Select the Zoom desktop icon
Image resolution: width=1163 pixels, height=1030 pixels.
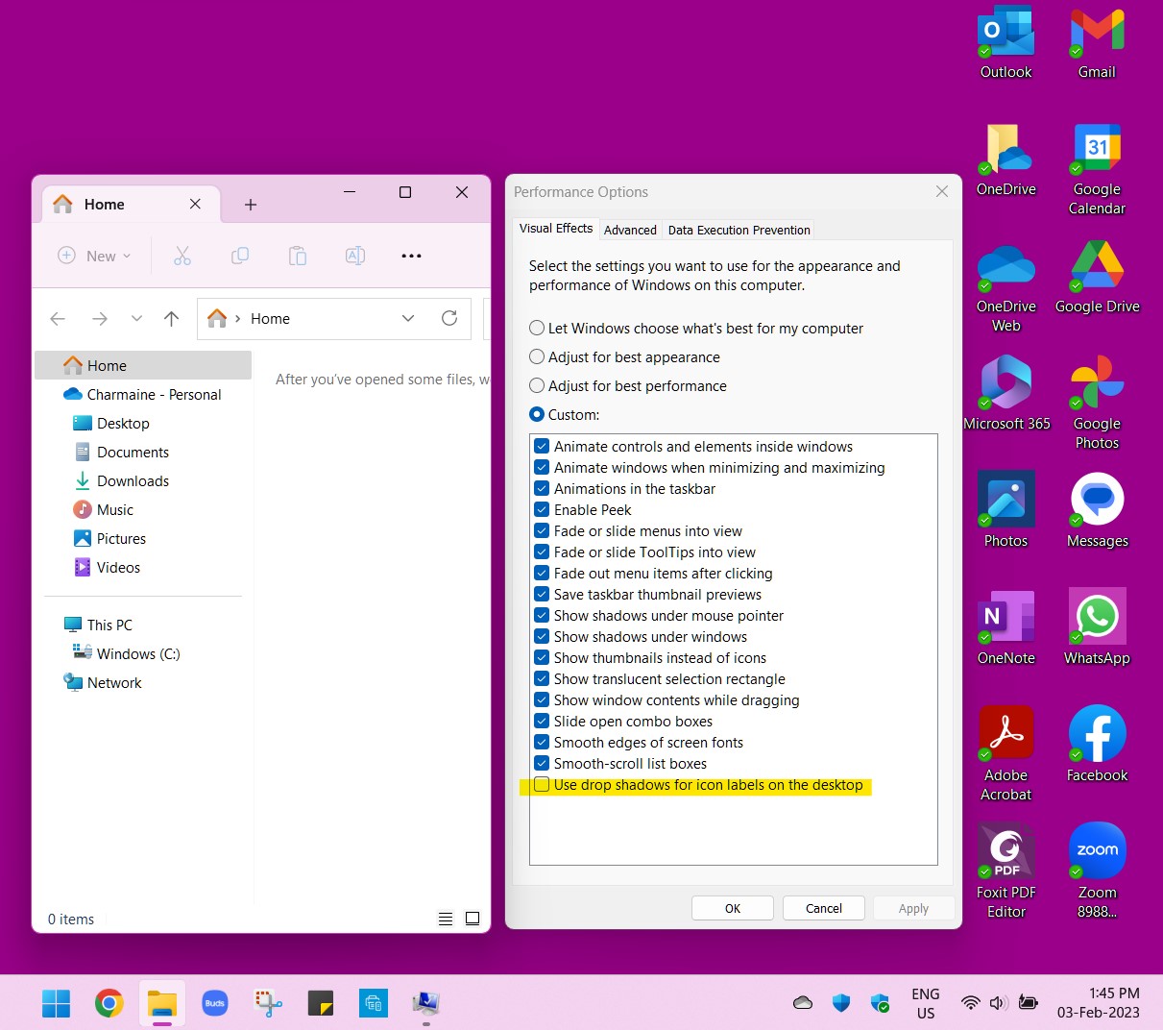(x=1097, y=872)
